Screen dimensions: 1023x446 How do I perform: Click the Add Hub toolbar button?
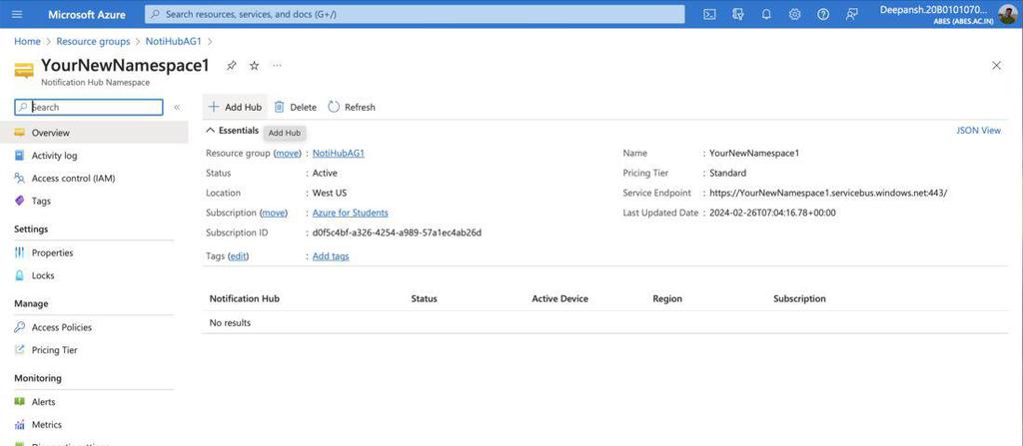point(235,107)
